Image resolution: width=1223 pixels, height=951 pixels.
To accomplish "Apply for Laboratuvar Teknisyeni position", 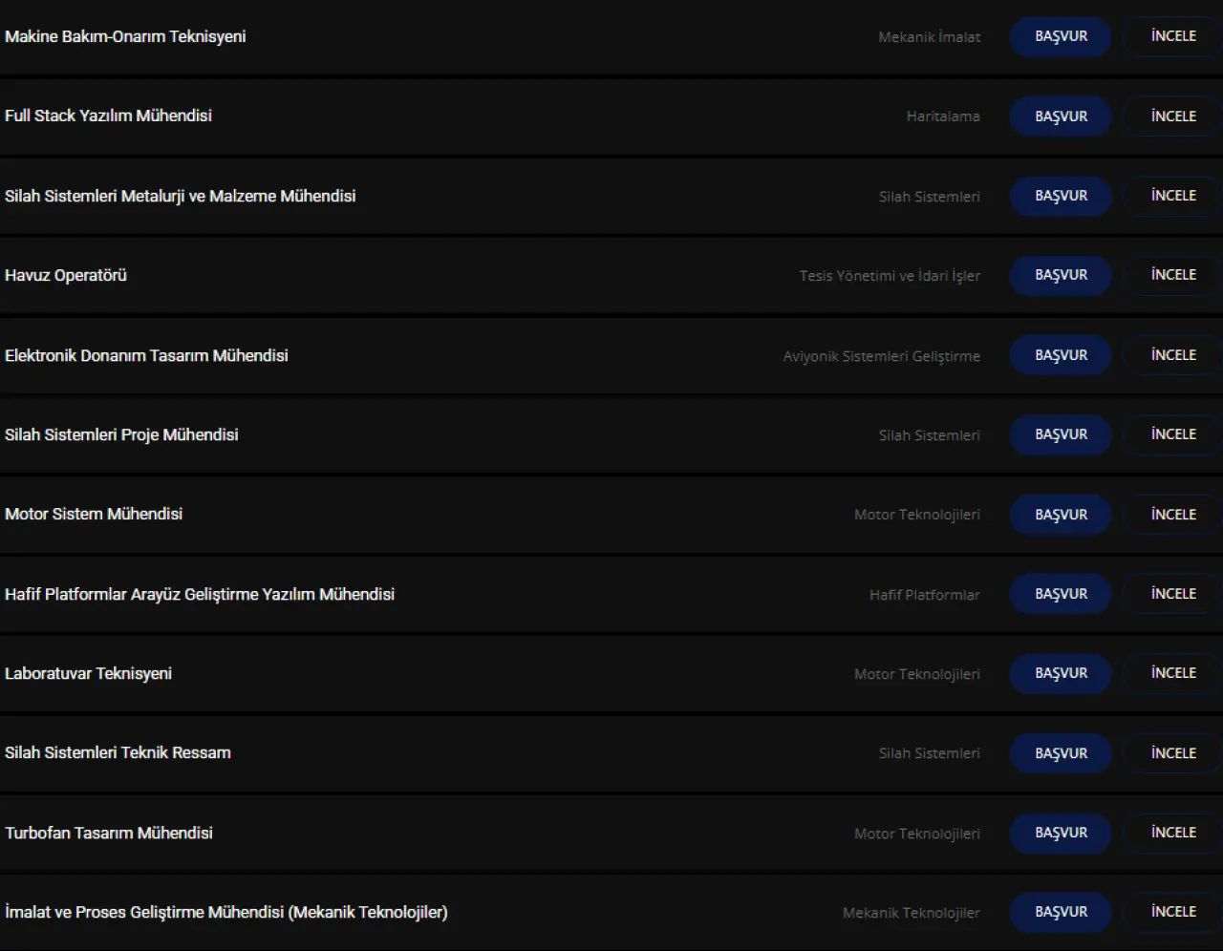I will point(1061,673).
